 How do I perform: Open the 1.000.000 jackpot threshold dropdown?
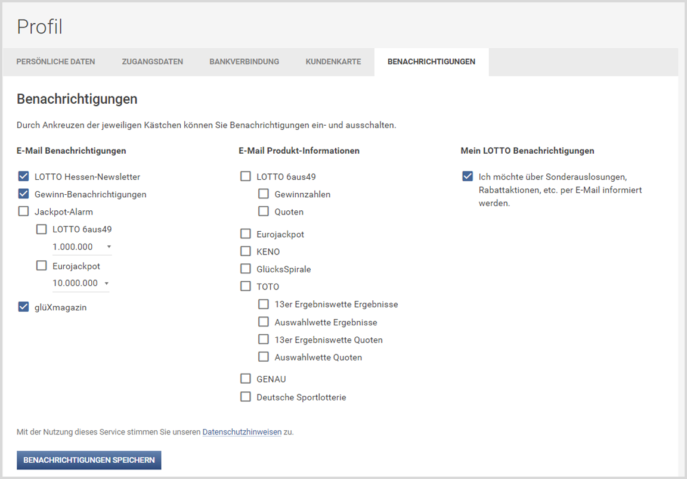(82, 247)
